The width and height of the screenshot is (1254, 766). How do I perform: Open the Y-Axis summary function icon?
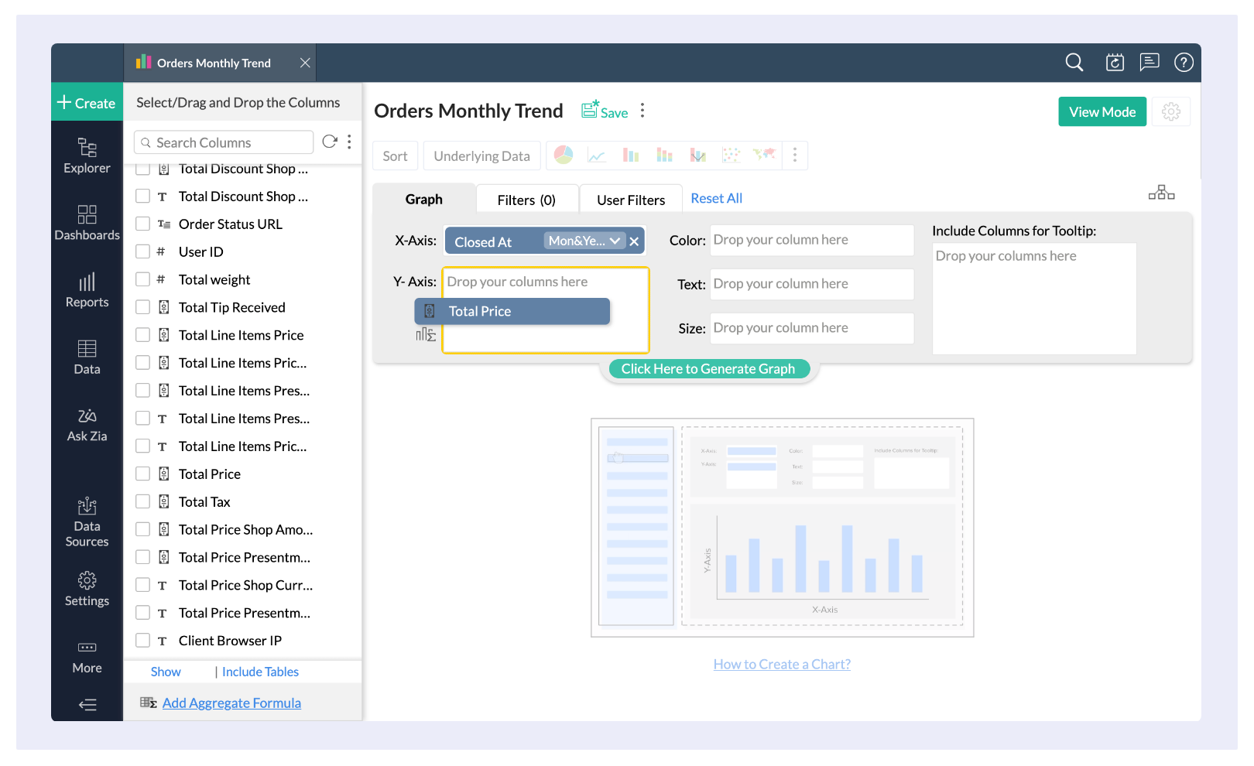click(426, 334)
